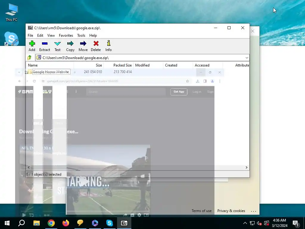Click Log in on Game Jolt page
Viewport: 305px width, 229px height.
pyautogui.click(x=197, y=92)
